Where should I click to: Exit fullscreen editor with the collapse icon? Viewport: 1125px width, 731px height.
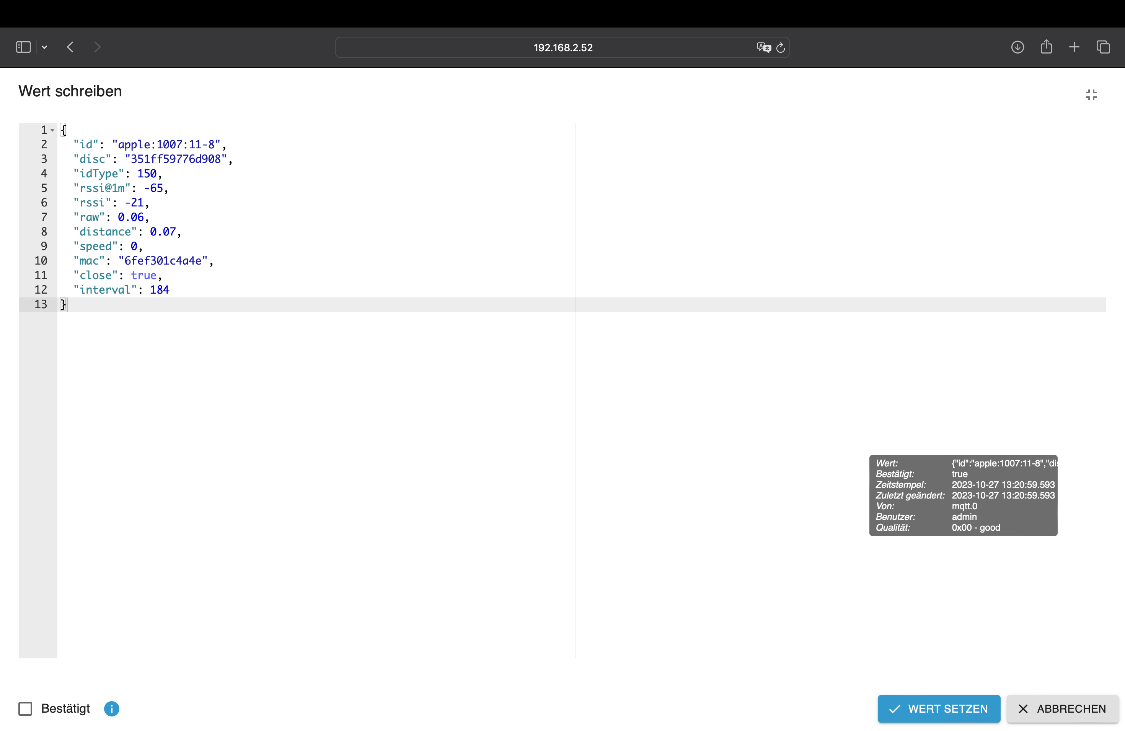[1091, 95]
